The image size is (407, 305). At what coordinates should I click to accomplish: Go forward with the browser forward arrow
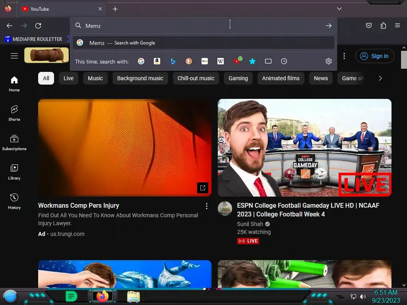[x=24, y=26]
